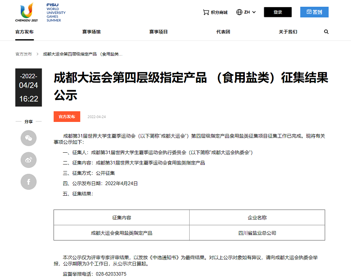Open the 赛事场馆 navigation menu
Image resolution: width=351 pixels, height=278 pixels.
91,32
